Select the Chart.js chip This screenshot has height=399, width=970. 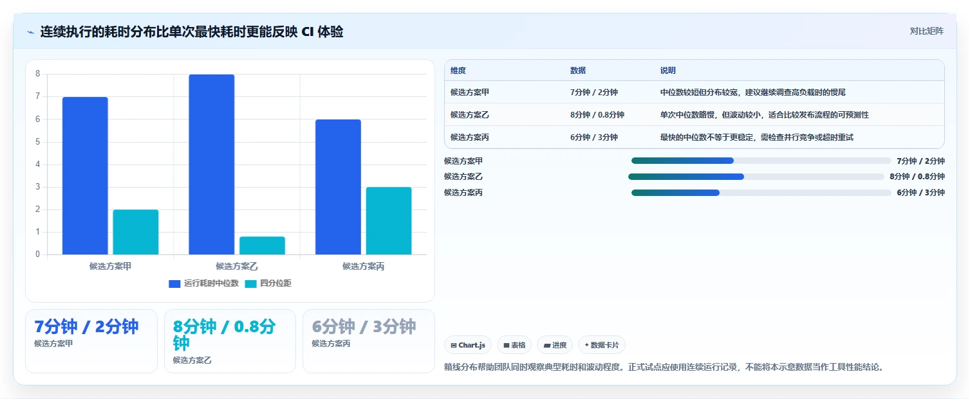468,345
